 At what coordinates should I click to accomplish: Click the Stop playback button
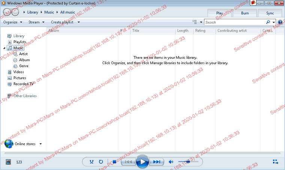[x=114, y=162]
